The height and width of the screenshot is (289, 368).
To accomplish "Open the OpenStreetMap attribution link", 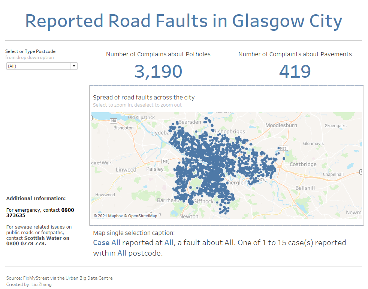I will (x=141, y=216).
